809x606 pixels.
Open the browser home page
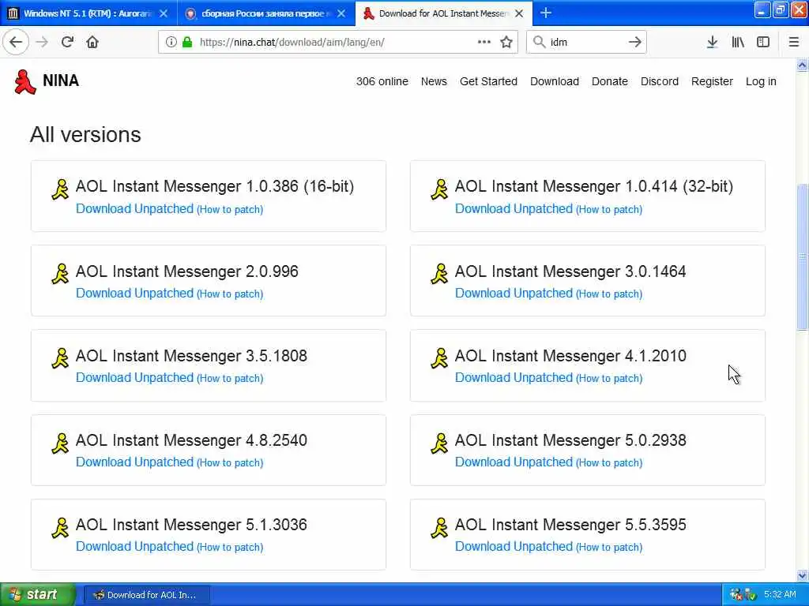[x=92, y=42]
